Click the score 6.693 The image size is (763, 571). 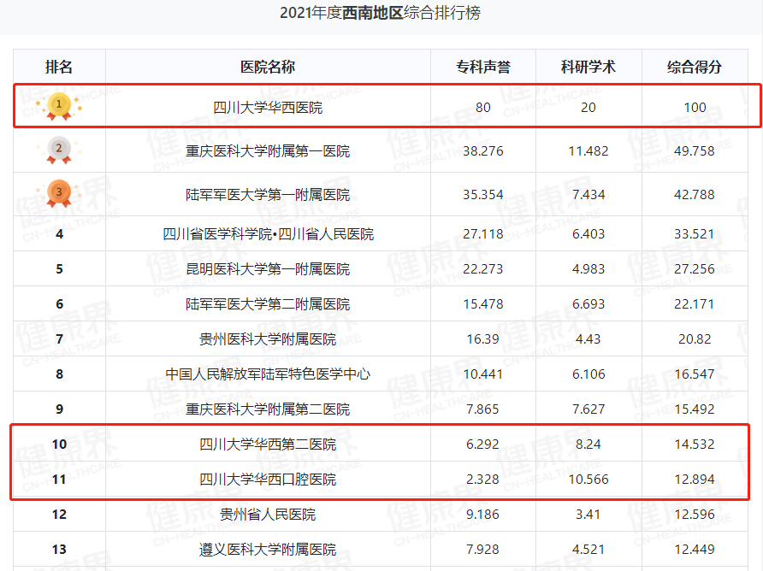point(589,304)
